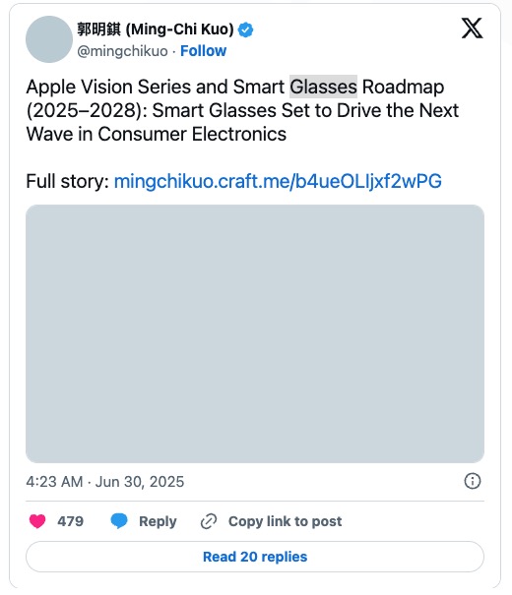Click the 479 likes count

point(70,521)
